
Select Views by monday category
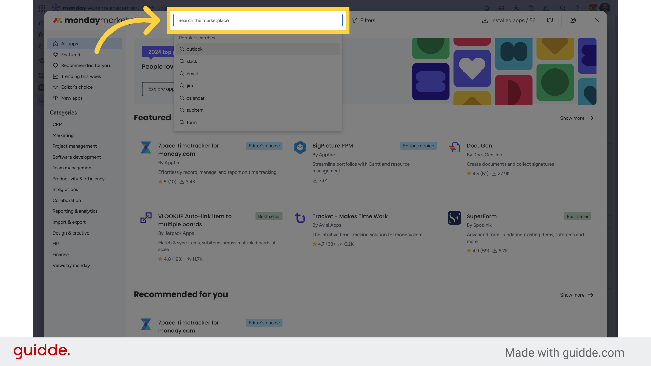point(71,265)
